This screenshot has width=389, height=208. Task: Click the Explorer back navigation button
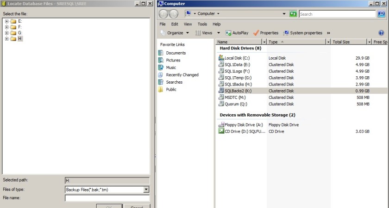[163, 14]
